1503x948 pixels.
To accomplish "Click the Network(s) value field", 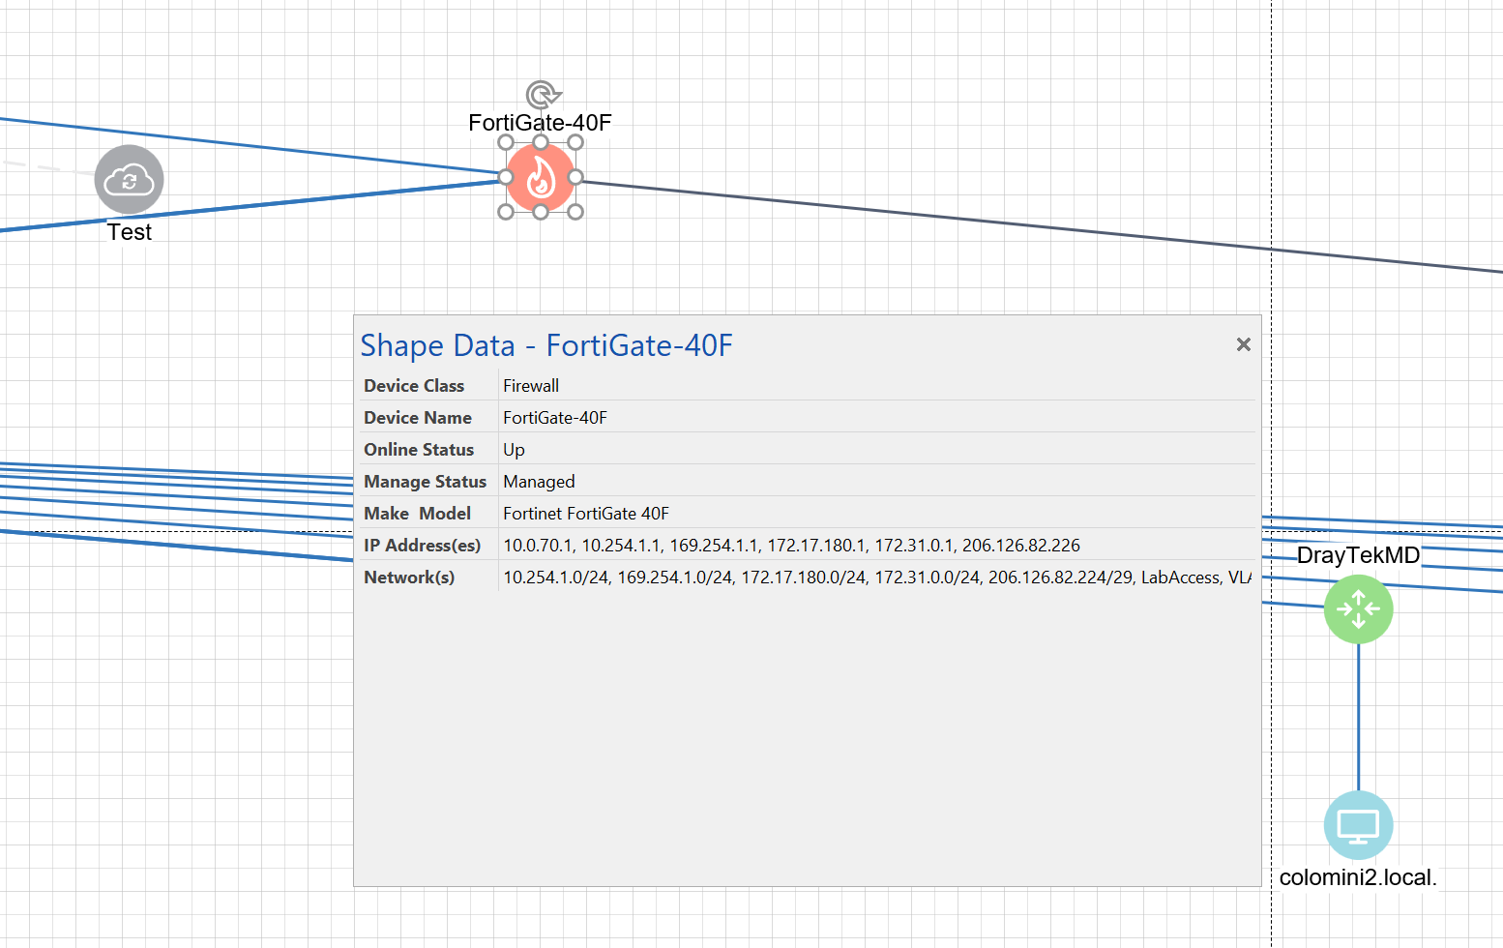I will coord(875,578).
